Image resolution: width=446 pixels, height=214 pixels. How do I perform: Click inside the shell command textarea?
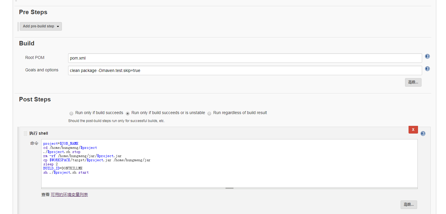point(229,163)
